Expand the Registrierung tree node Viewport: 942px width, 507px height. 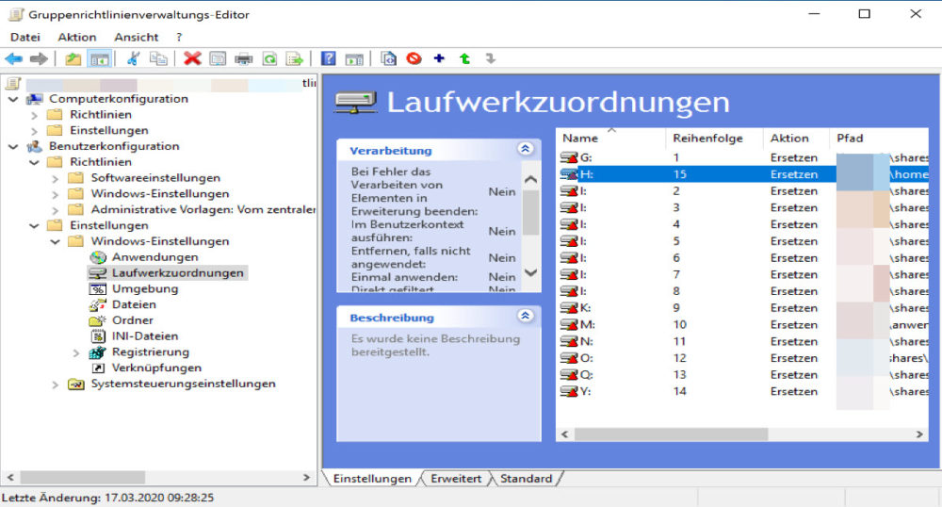coord(77,352)
